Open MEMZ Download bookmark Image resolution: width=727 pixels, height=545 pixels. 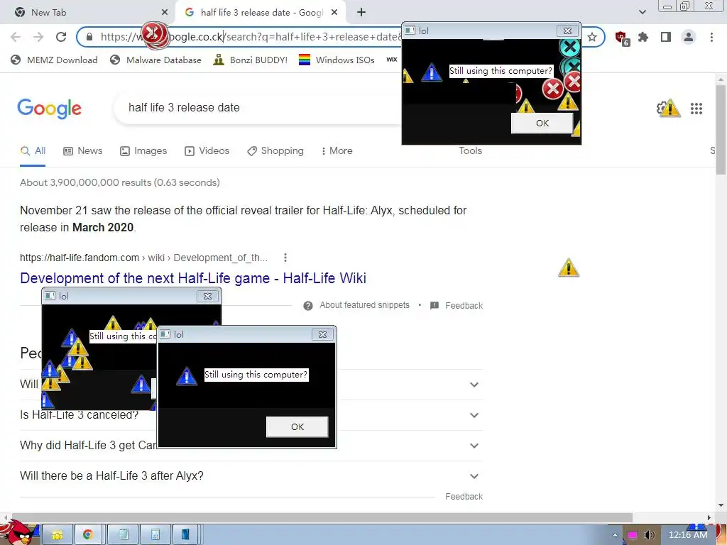tap(54, 60)
